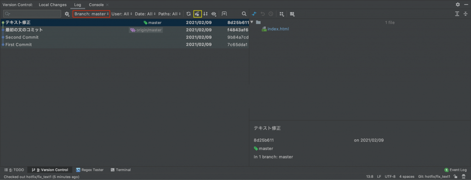This screenshot has width=471, height=180.
Task: Switch to the Local Changes tab
Action: 52,5
